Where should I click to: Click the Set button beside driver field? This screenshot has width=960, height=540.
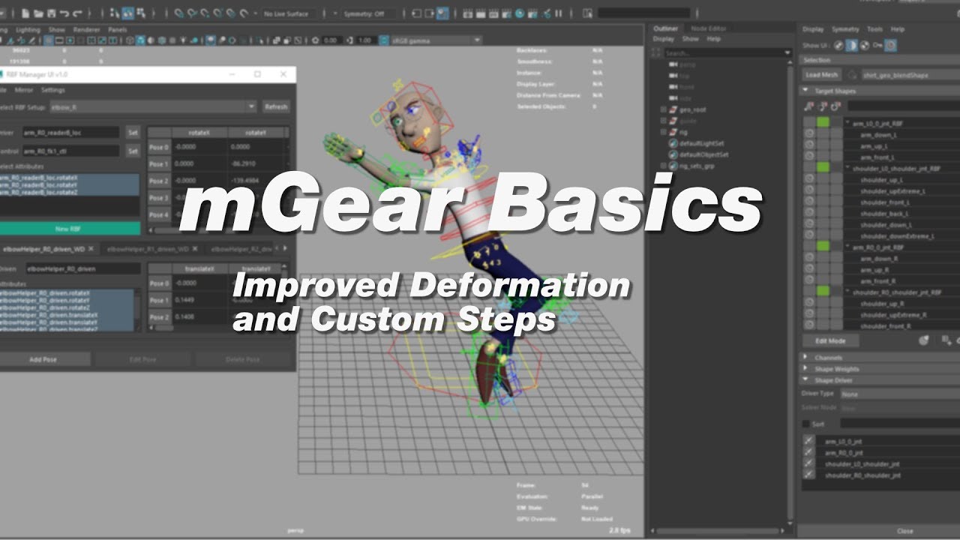(132, 132)
